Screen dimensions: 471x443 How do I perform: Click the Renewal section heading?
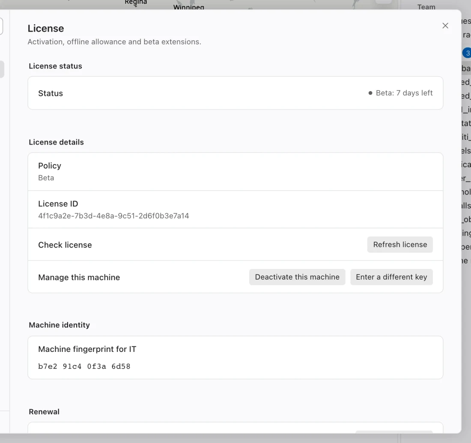pyautogui.click(x=44, y=412)
